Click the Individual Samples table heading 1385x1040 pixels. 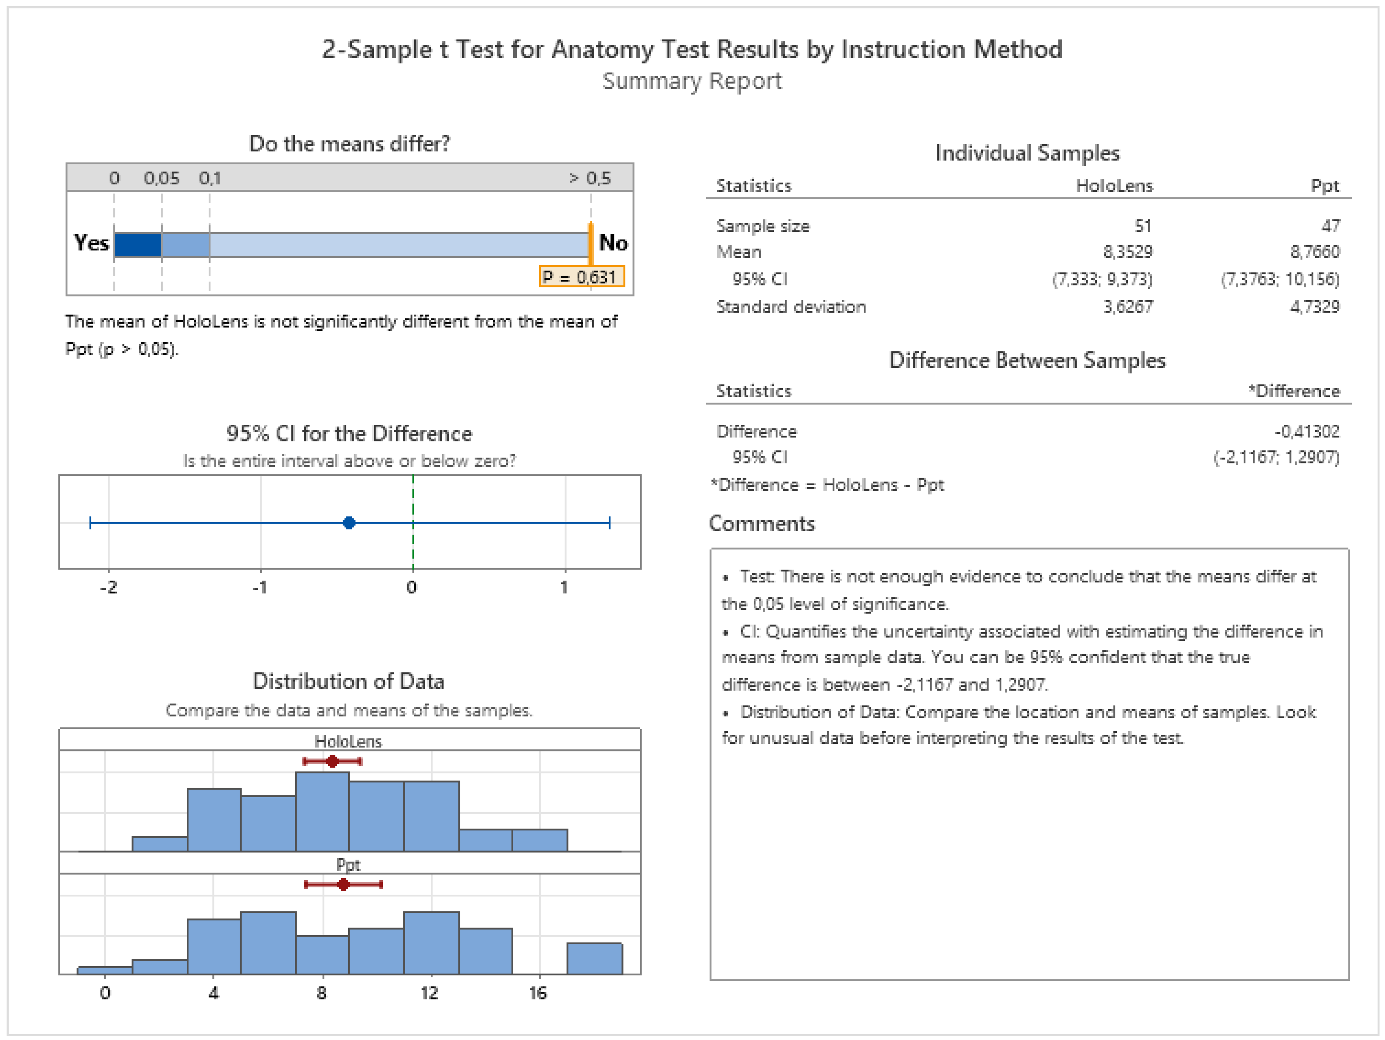[x=1027, y=153]
